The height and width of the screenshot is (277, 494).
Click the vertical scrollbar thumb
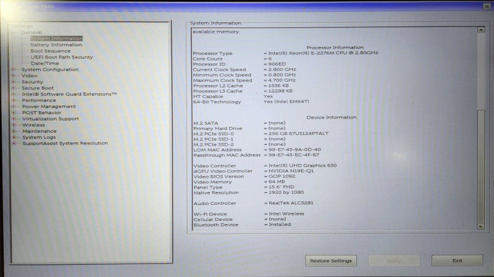coord(481,166)
